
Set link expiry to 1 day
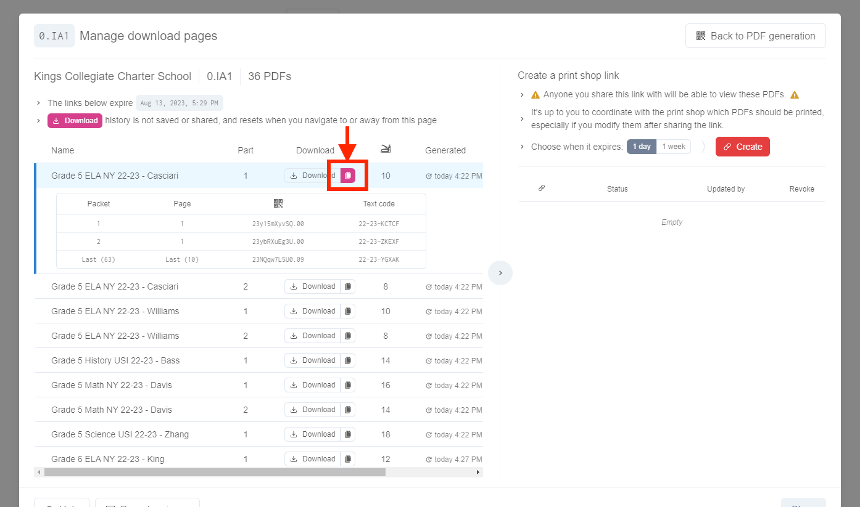642,147
